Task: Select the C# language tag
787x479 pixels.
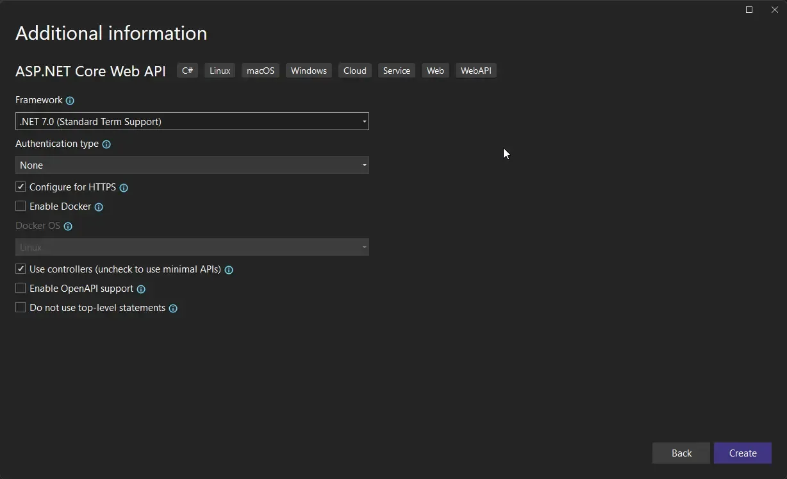Action: [x=187, y=71]
